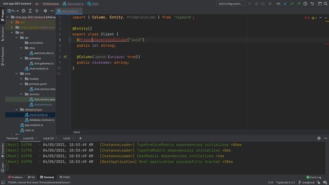The image size is (329, 185).
Task: Toggle tool window quick access in status corner
Action: pos(3,182)
